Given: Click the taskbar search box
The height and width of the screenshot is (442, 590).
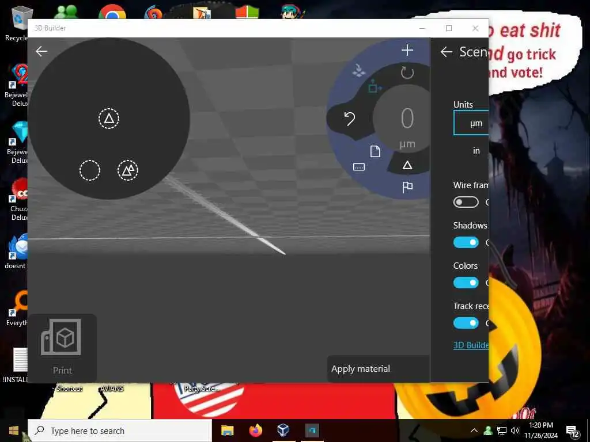Looking at the screenshot, I should point(120,430).
